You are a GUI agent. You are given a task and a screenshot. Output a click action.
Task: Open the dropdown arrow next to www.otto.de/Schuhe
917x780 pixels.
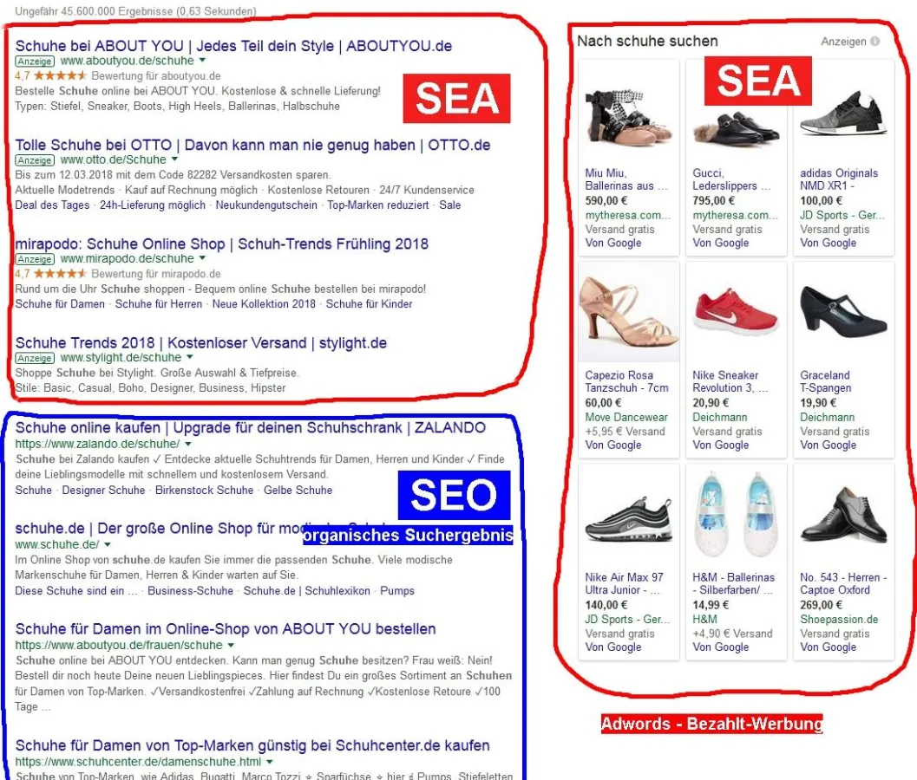pos(174,160)
